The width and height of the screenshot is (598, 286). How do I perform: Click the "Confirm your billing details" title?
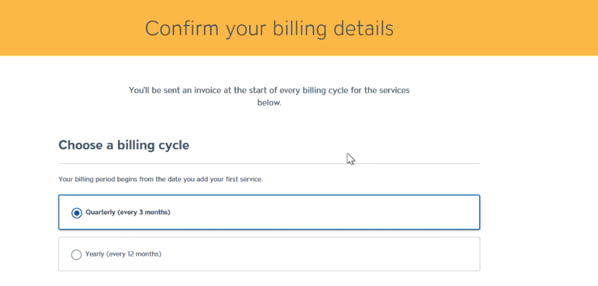coord(269,28)
